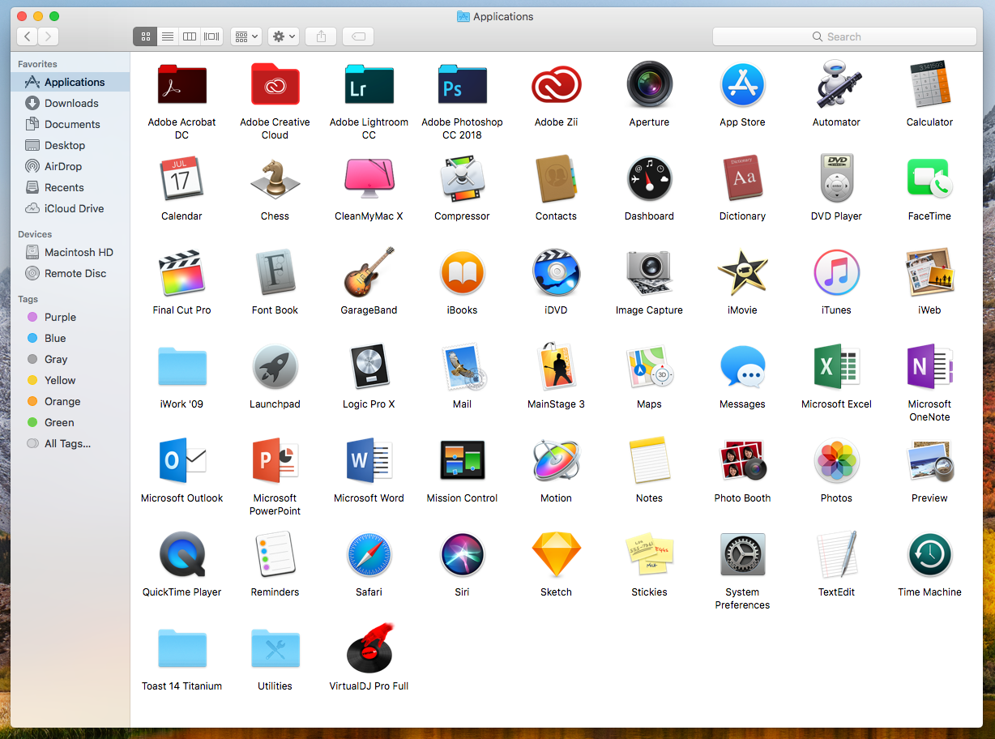Start the Safari browser
Viewport: 995px width, 739px height.
369,554
